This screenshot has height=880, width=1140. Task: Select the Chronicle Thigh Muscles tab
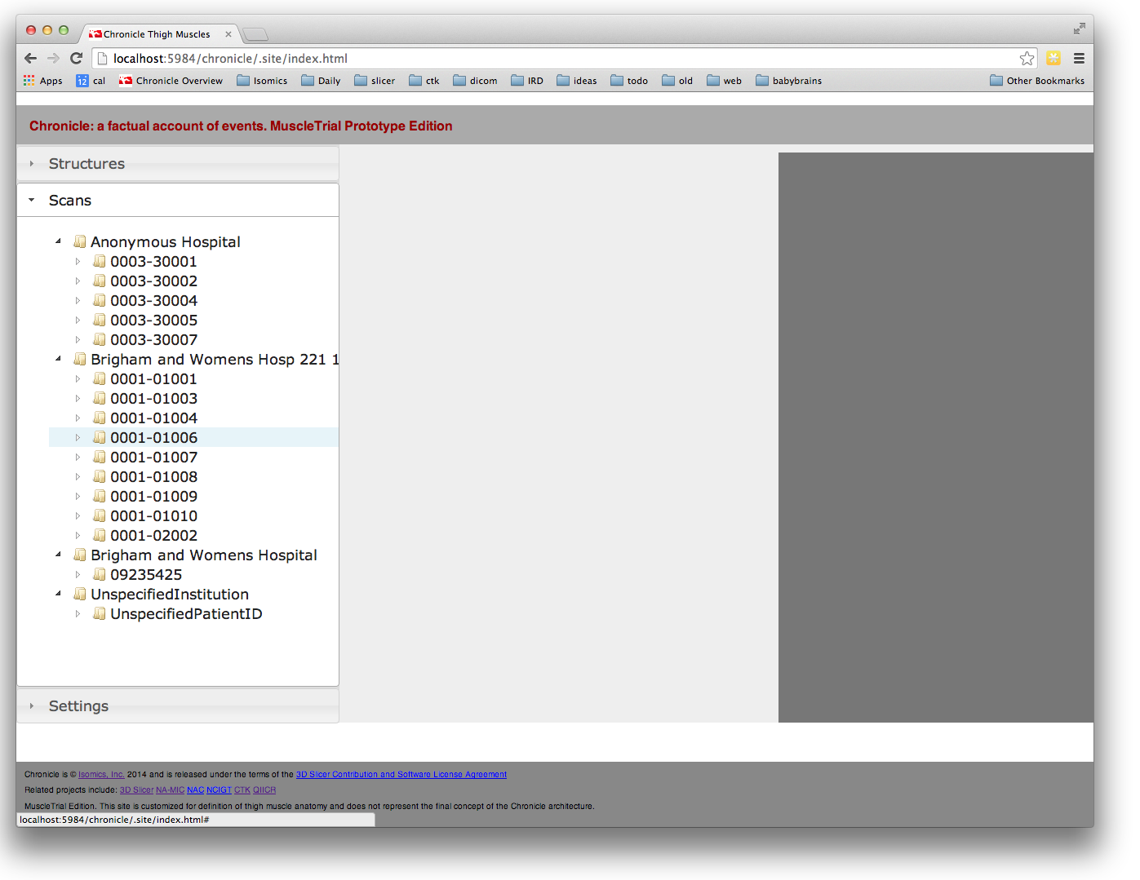(157, 34)
